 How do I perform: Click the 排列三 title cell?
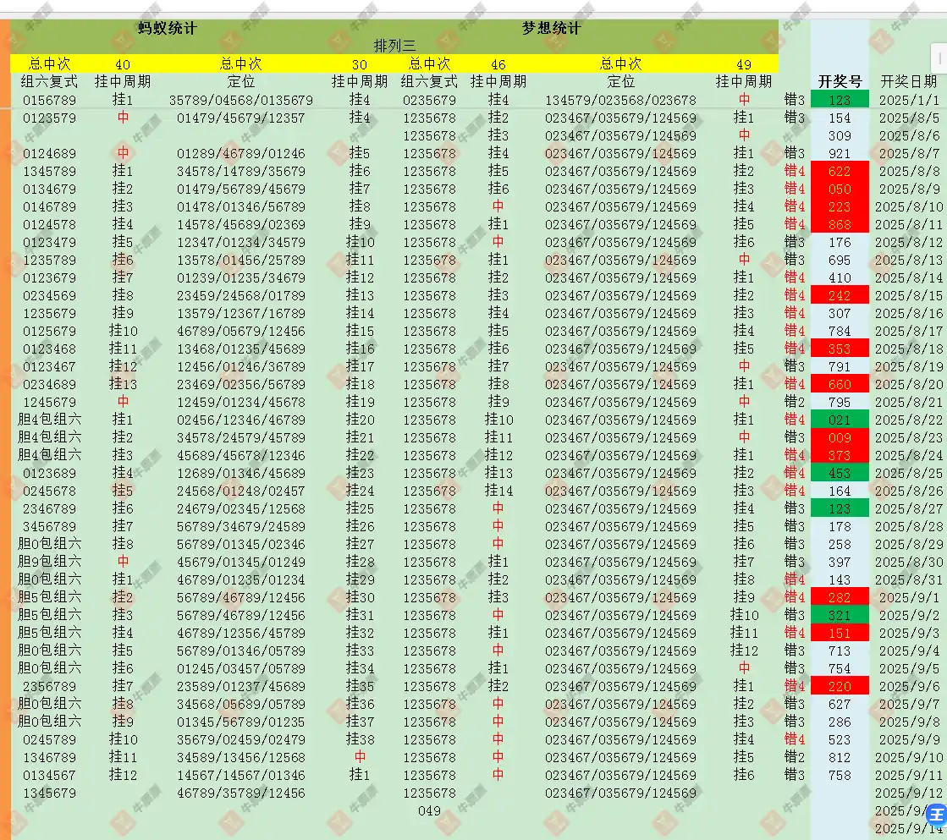pos(394,45)
